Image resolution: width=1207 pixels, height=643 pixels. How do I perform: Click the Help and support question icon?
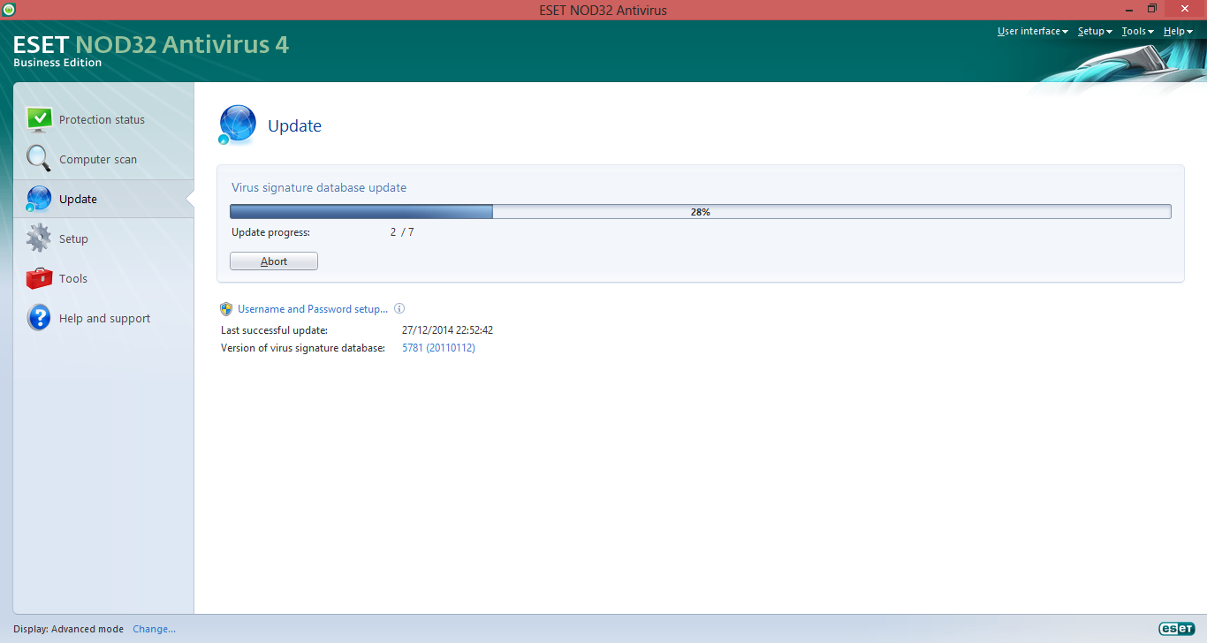(39, 317)
